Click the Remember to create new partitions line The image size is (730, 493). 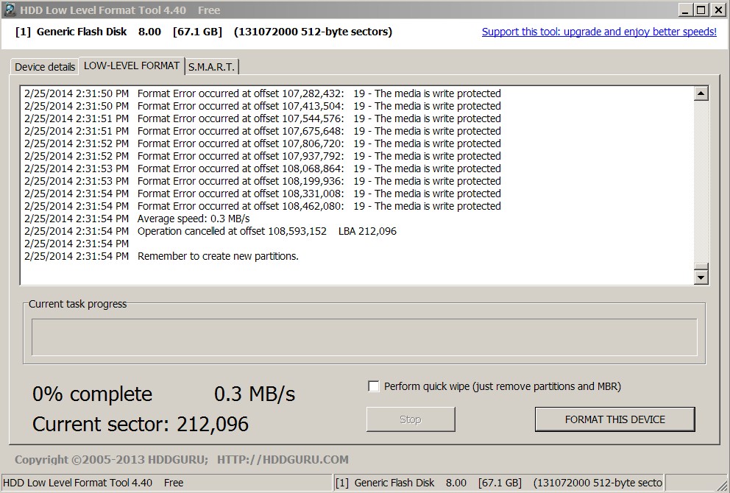(162, 257)
